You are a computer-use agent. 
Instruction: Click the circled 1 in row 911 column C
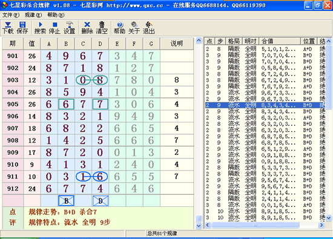[83, 177]
